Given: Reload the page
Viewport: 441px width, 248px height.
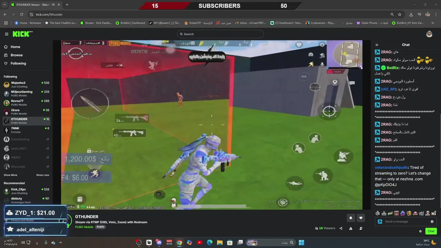Looking at the screenshot, I should coord(21,14).
